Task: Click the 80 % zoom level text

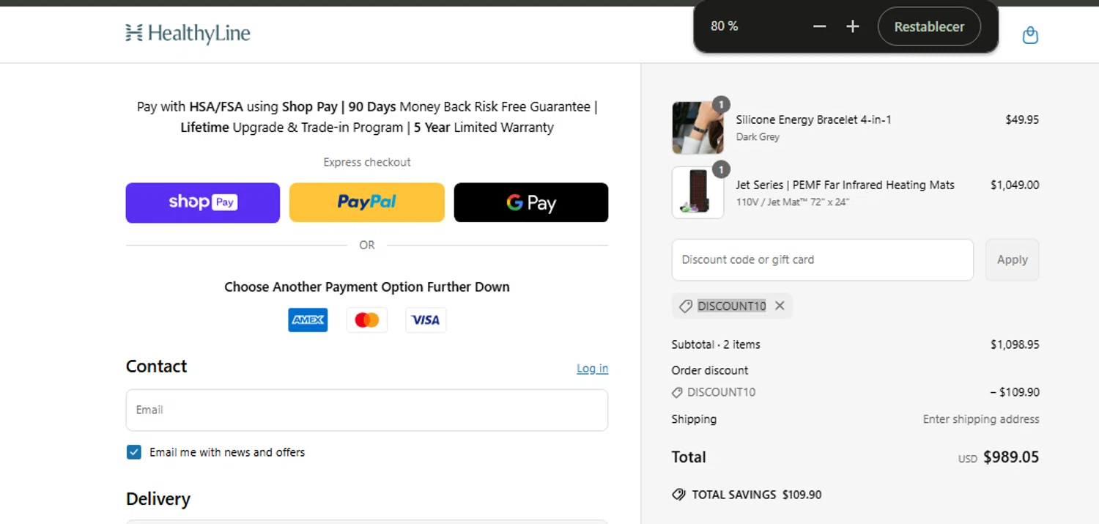Action: pos(724,26)
